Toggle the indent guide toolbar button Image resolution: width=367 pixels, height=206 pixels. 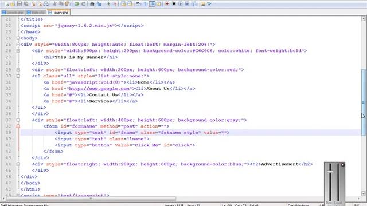[152, 4]
